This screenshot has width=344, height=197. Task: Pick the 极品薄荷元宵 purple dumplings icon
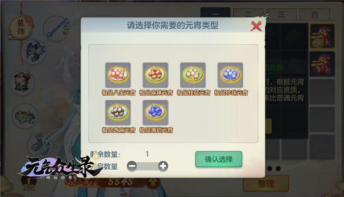coord(156,113)
